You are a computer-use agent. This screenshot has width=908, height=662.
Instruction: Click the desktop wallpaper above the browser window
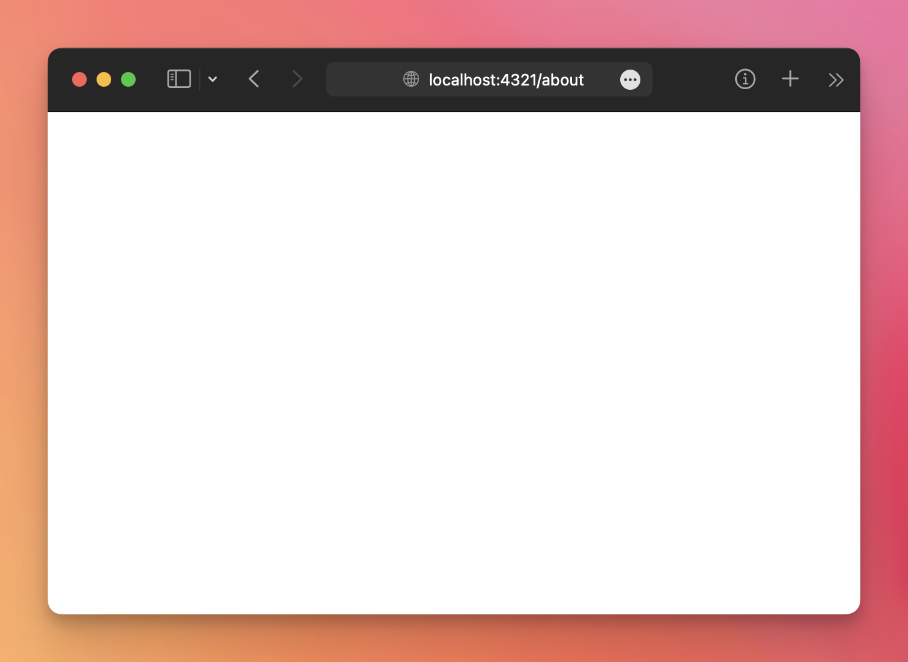pos(453,23)
